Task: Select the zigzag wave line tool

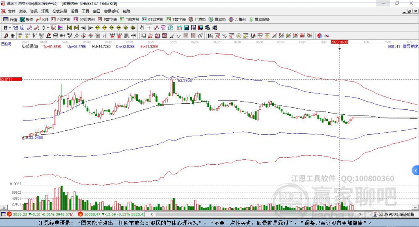Action: 178,36
